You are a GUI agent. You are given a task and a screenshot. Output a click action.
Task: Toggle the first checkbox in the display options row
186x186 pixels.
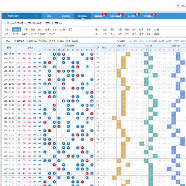[15, 41]
